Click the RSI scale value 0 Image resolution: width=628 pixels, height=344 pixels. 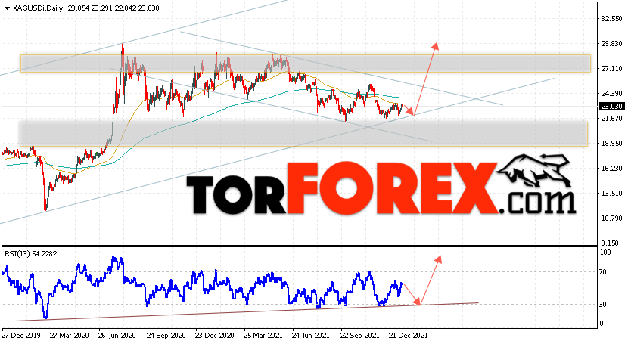click(x=602, y=324)
